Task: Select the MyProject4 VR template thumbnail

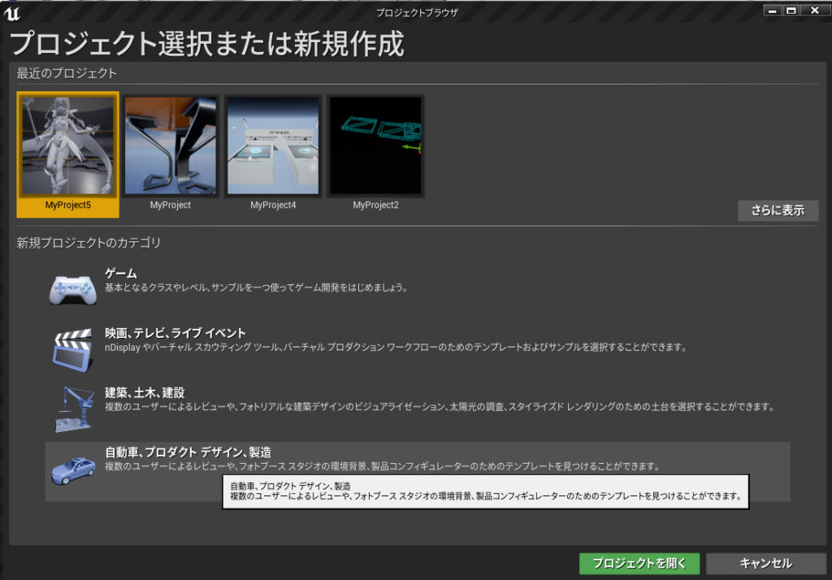Action: [273, 145]
